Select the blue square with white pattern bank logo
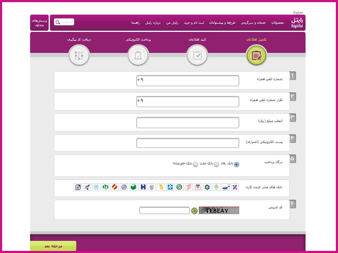 tap(170, 187)
